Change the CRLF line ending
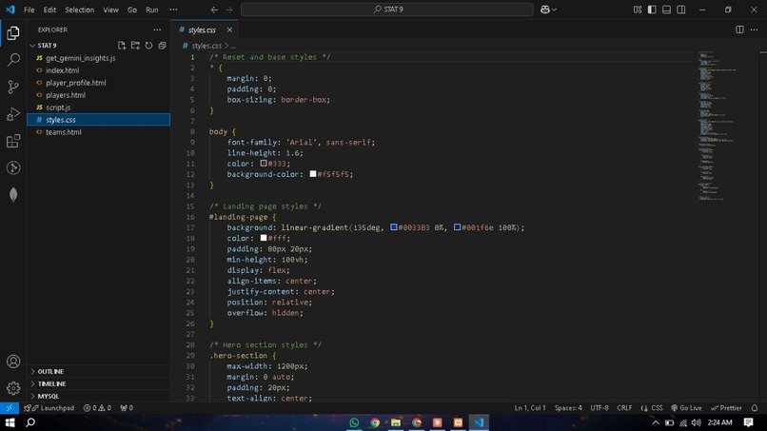The height and width of the screenshot is (431, 767). [x=624, y=408]
